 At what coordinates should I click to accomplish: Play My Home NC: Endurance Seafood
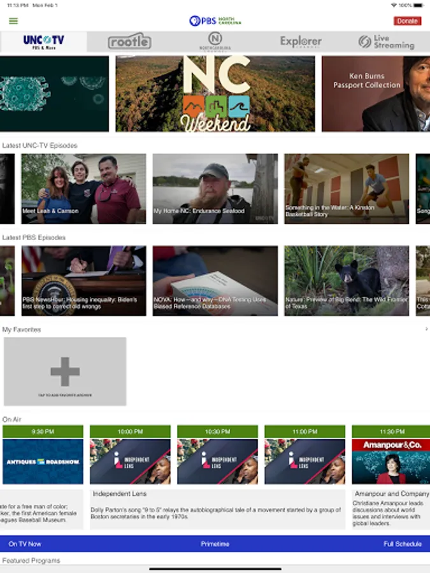pyautogui.click(x=215, y=188)
